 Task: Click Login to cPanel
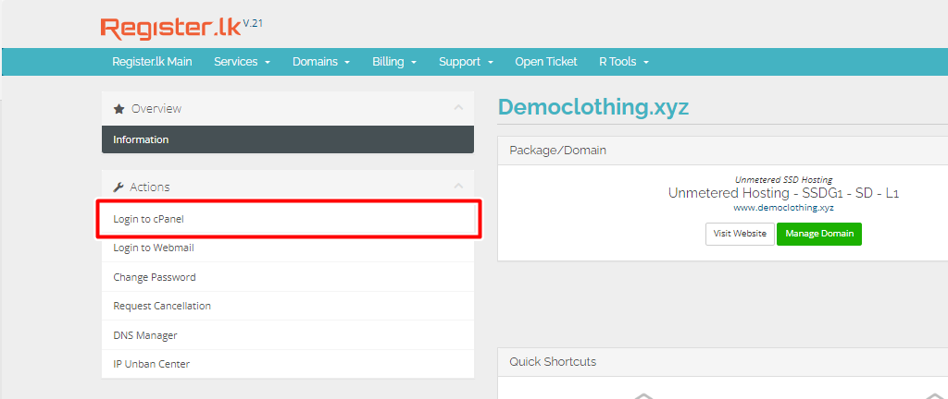pyautogui.click(x=289, y=220)
